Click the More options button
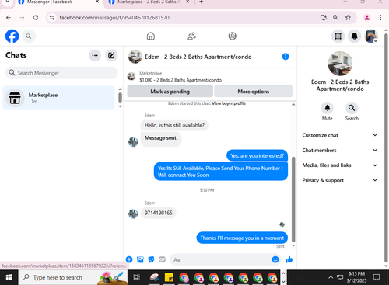Viewport: 389px width, 285px height. [254, 92]
